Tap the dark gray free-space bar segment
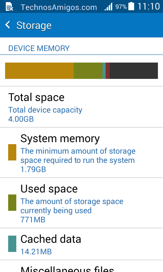The width and height of the screenshot is (163, 272). [x=134, y=71]
